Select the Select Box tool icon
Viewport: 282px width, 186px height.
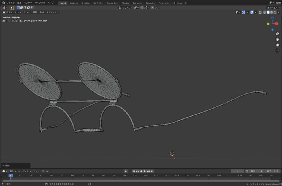point(12,8)
